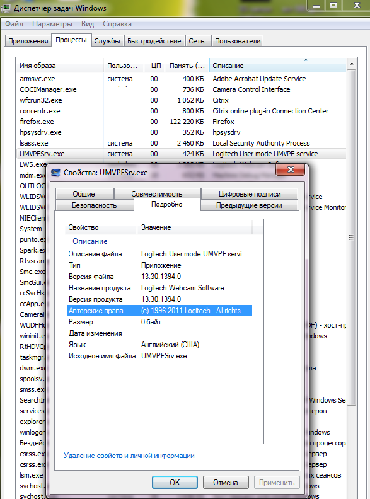Viewport: 370px width, 499px height.
Task: Select the Версия продукта property row
Action: (159, 299)
